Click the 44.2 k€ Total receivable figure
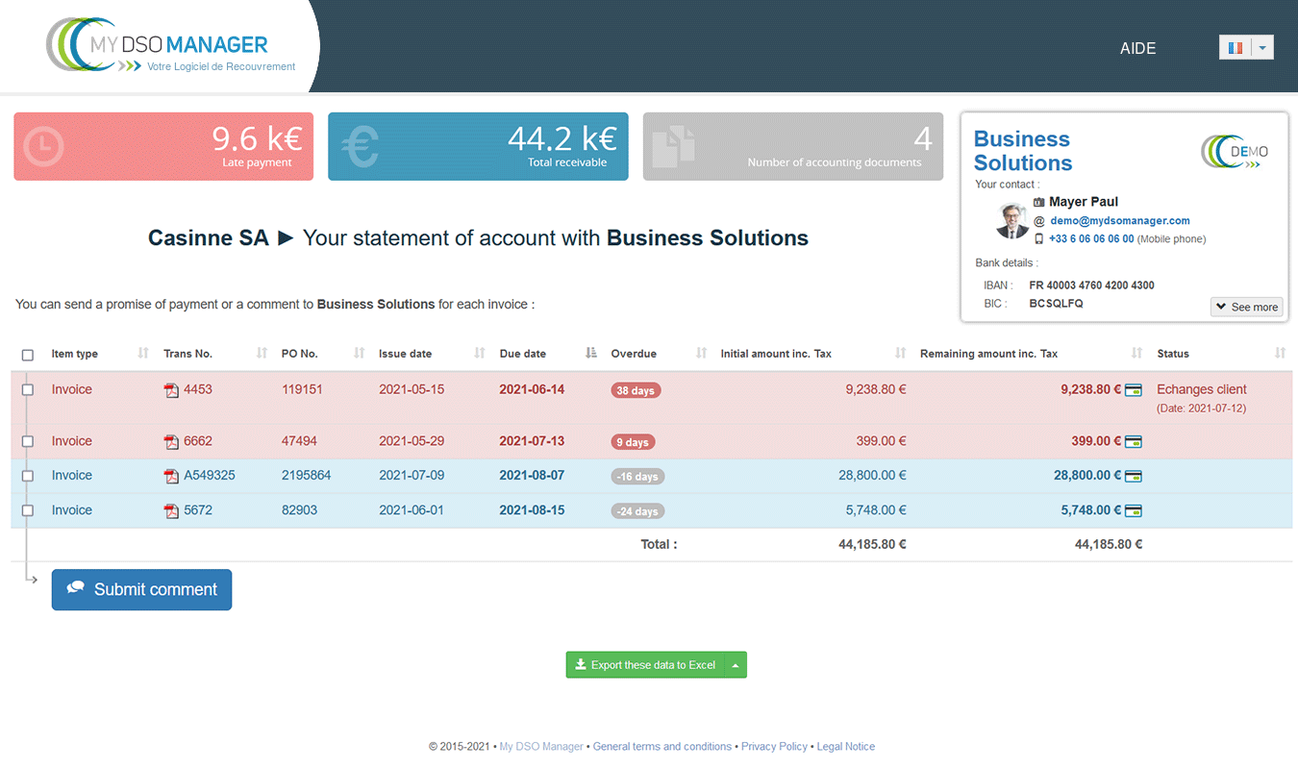Image resolution: width=1298 pixels, height=769 pixels. [x=562, y=139]
